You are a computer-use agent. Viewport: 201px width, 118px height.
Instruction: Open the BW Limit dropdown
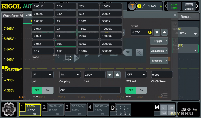136,75
